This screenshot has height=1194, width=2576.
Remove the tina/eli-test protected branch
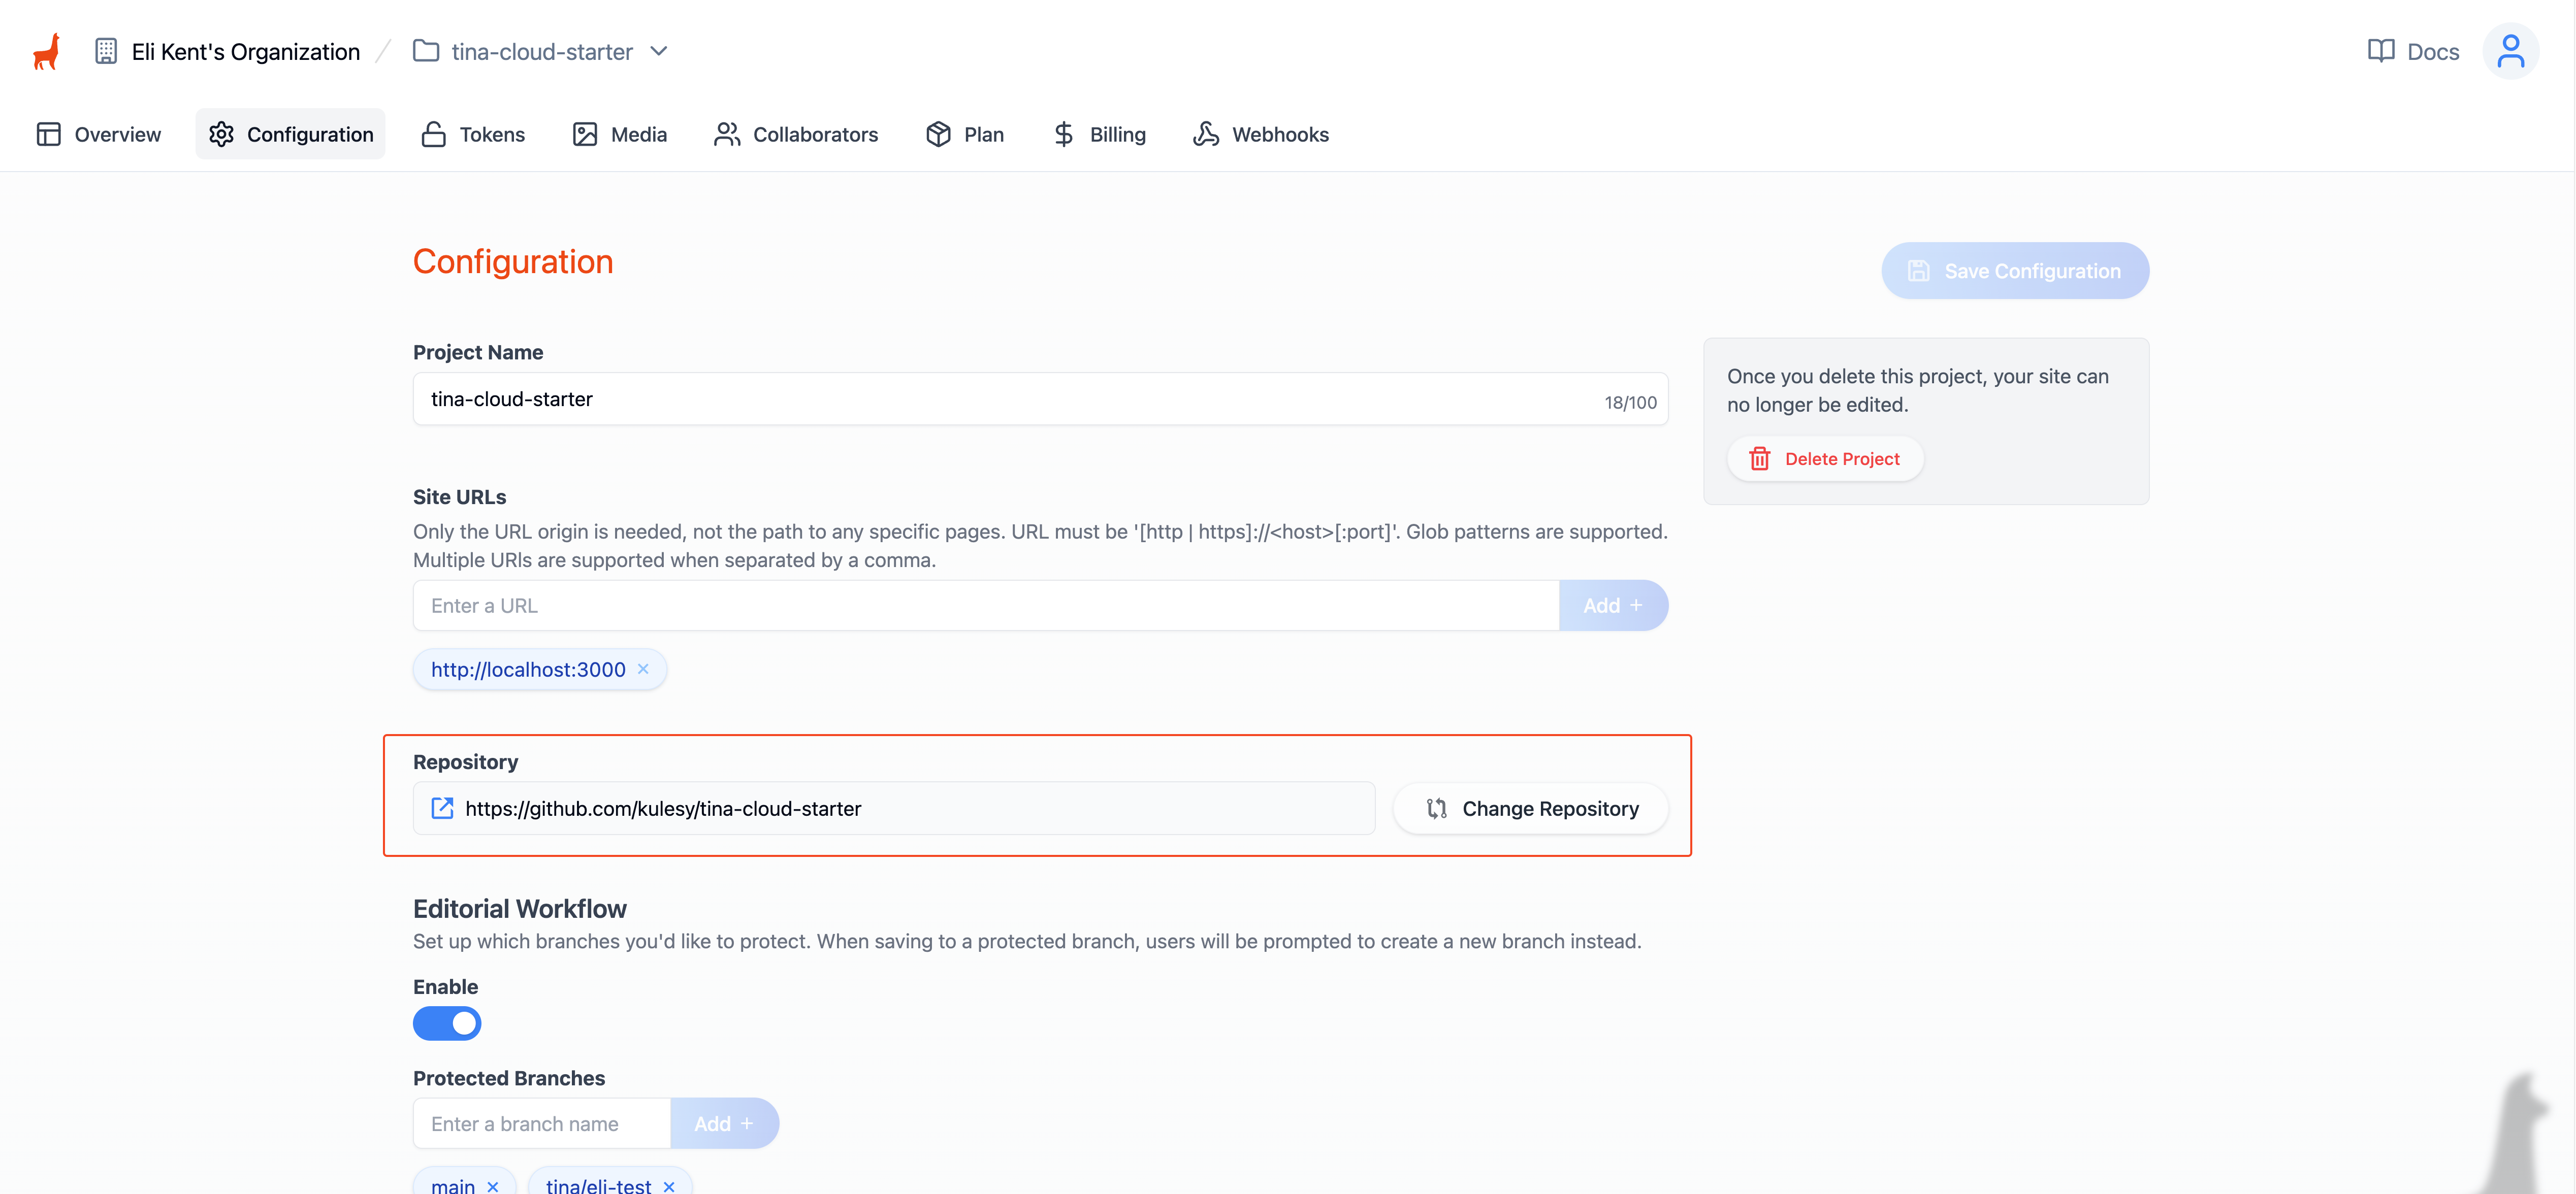(669, 1186)
